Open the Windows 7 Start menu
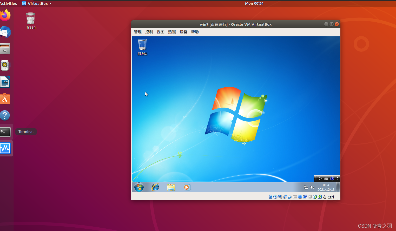The width and height of the screenshot is (396, 231). click(x=139, y=187)
